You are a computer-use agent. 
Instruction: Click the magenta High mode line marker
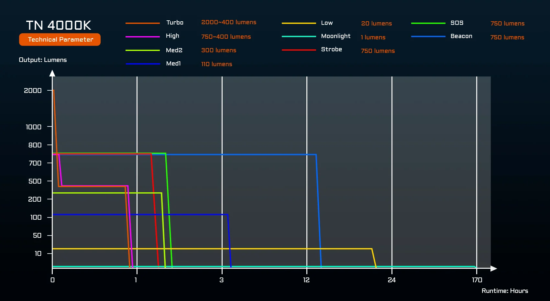click(142, 36)
